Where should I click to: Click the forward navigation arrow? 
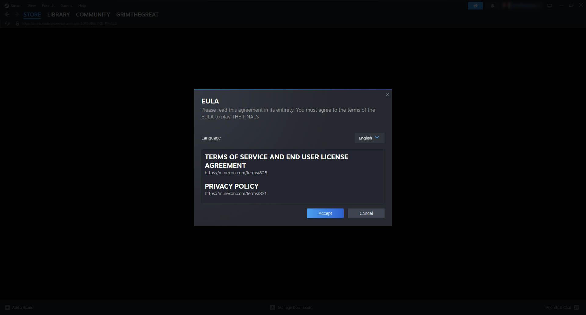[x=17, y=14]
